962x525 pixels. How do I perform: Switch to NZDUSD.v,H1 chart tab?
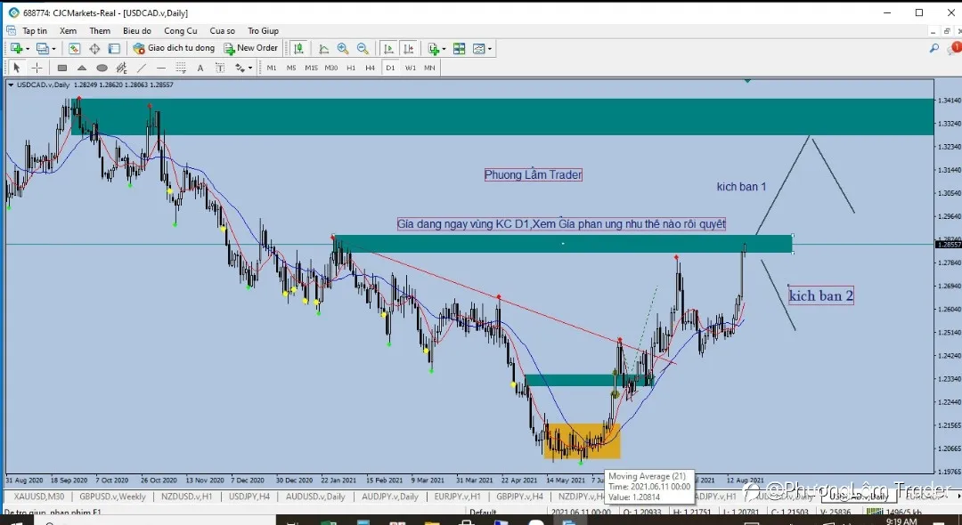click(186, 497)
